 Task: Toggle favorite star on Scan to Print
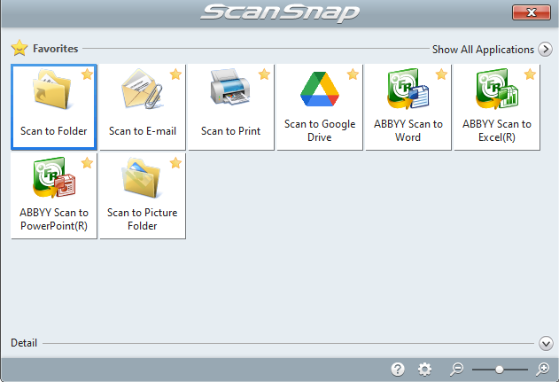(264, 74)
